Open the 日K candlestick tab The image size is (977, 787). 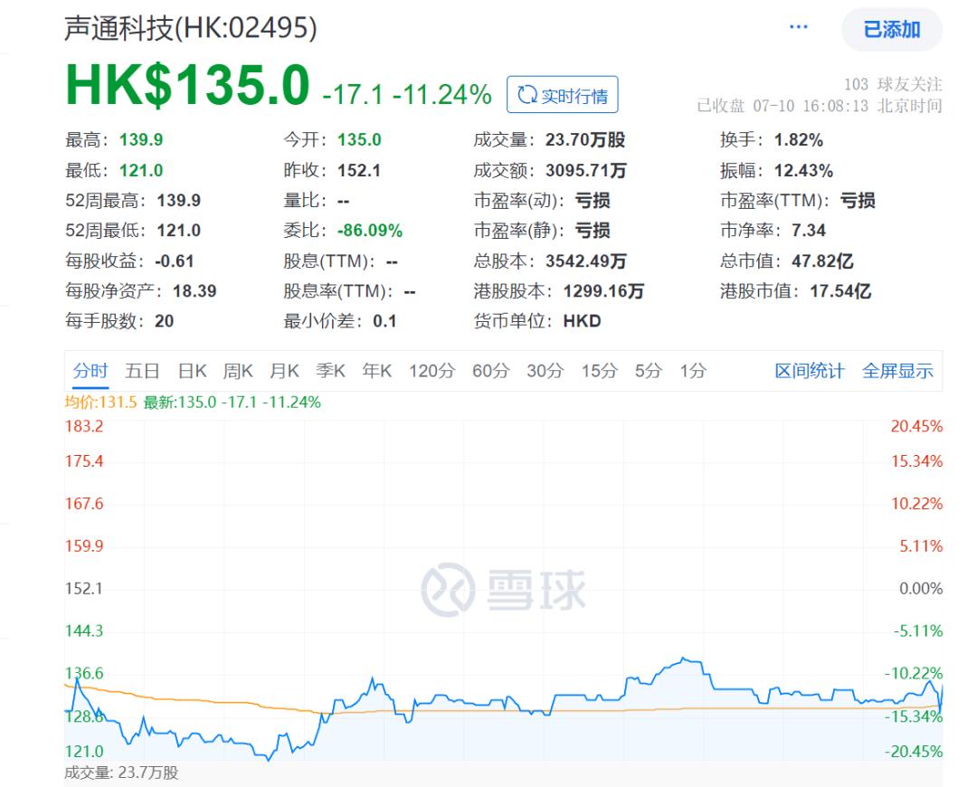click(192, 371)
